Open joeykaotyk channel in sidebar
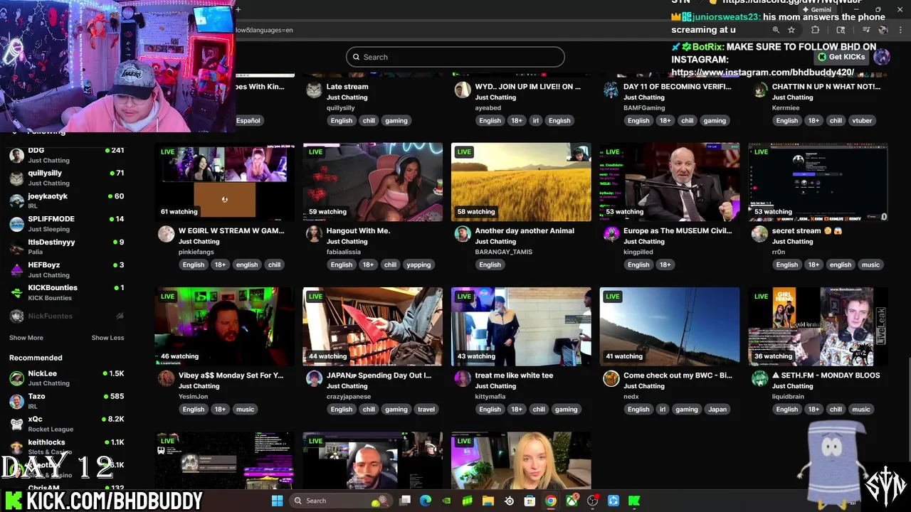 pos(67,201)
